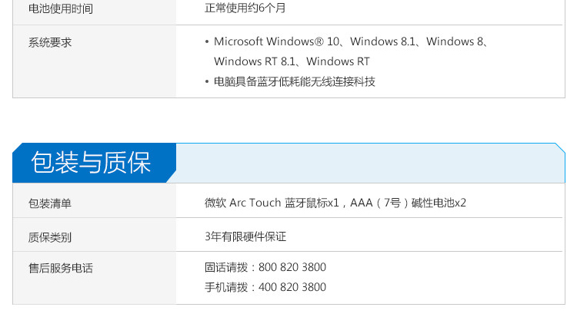Click the 电脑具备蓝牙低耗能无线连接科技 requirement line
The image size is (577, 327).
click(x=295, y=81)
